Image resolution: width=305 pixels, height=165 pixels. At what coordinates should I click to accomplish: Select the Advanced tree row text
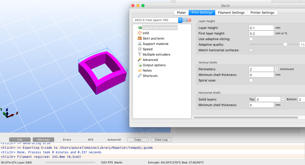pyautogui.click(x=150, y=60)
